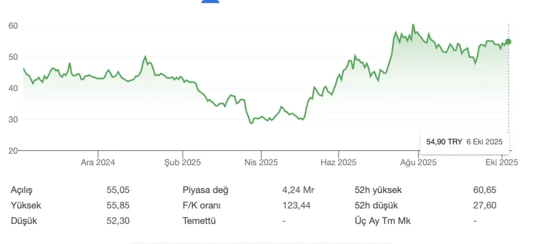The width and height of the screenshot is (533, 244).
Task: Select Haz 2025 on the time axis
Action: coord(340,162)
